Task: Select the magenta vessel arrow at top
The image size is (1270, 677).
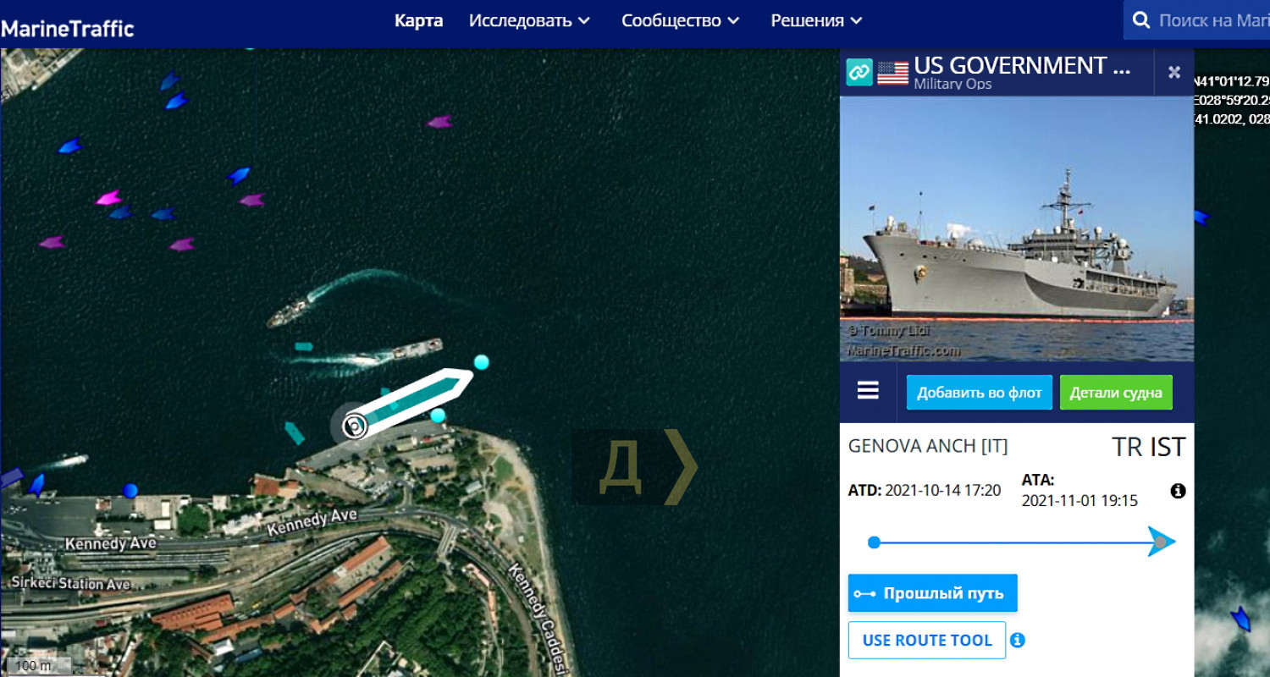Action: 439,122
